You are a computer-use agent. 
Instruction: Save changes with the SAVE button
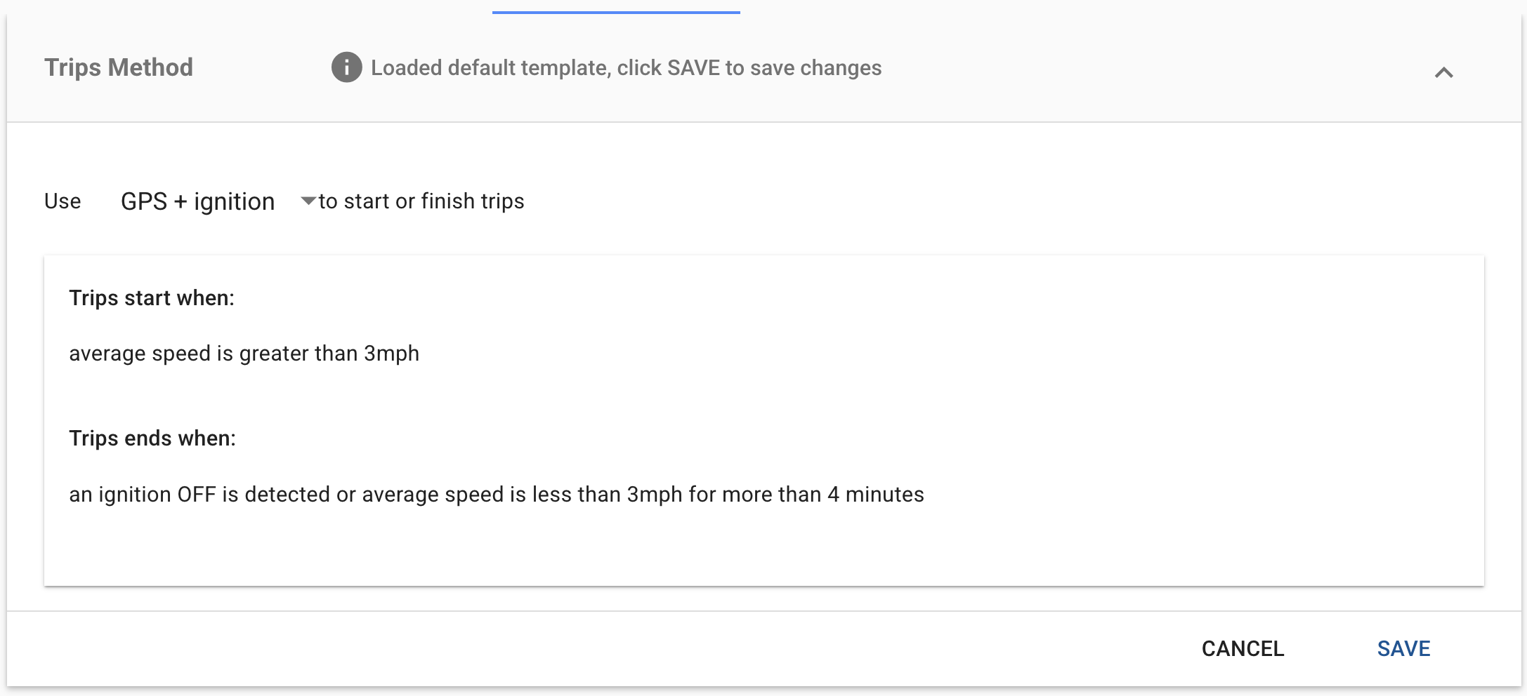coord(1403,648)
